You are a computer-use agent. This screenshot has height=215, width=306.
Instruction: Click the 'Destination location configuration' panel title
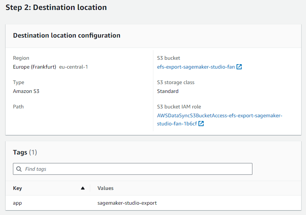point(67,35)
